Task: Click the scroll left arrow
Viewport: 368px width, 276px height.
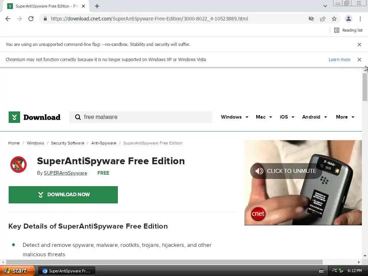Action: coord(3,262)
